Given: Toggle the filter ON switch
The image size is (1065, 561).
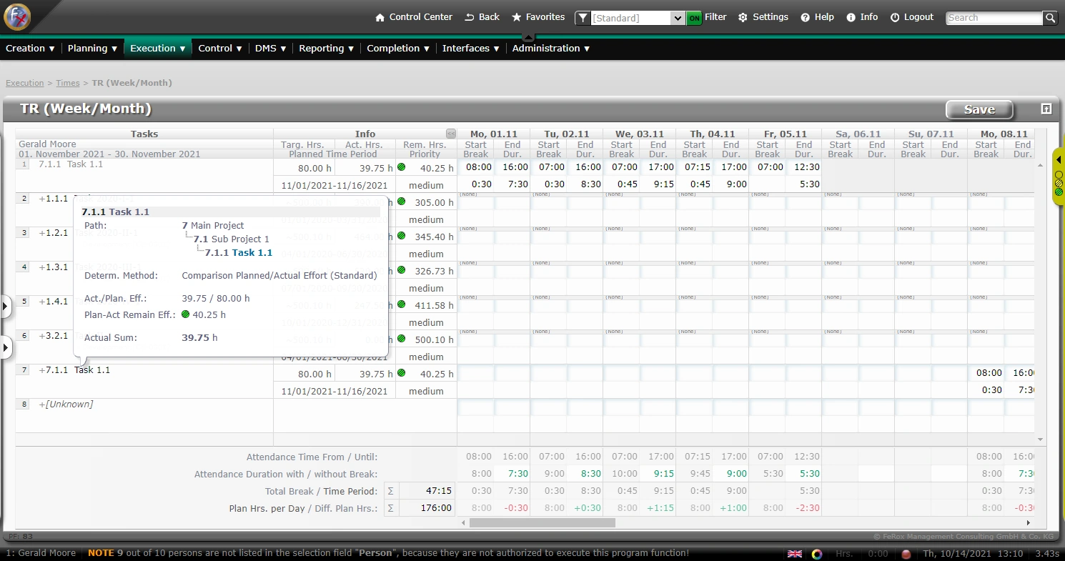Looking at the screenshot, I should [694, 18].
